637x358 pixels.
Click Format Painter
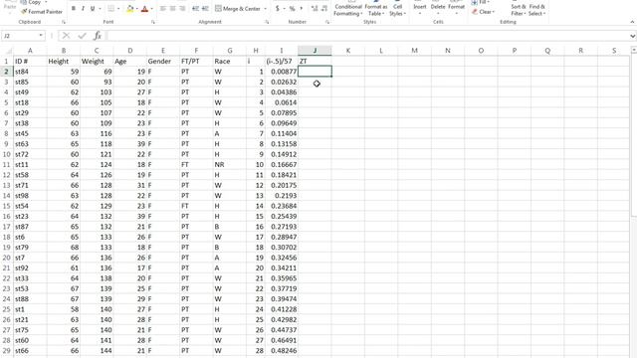point(42,12)
